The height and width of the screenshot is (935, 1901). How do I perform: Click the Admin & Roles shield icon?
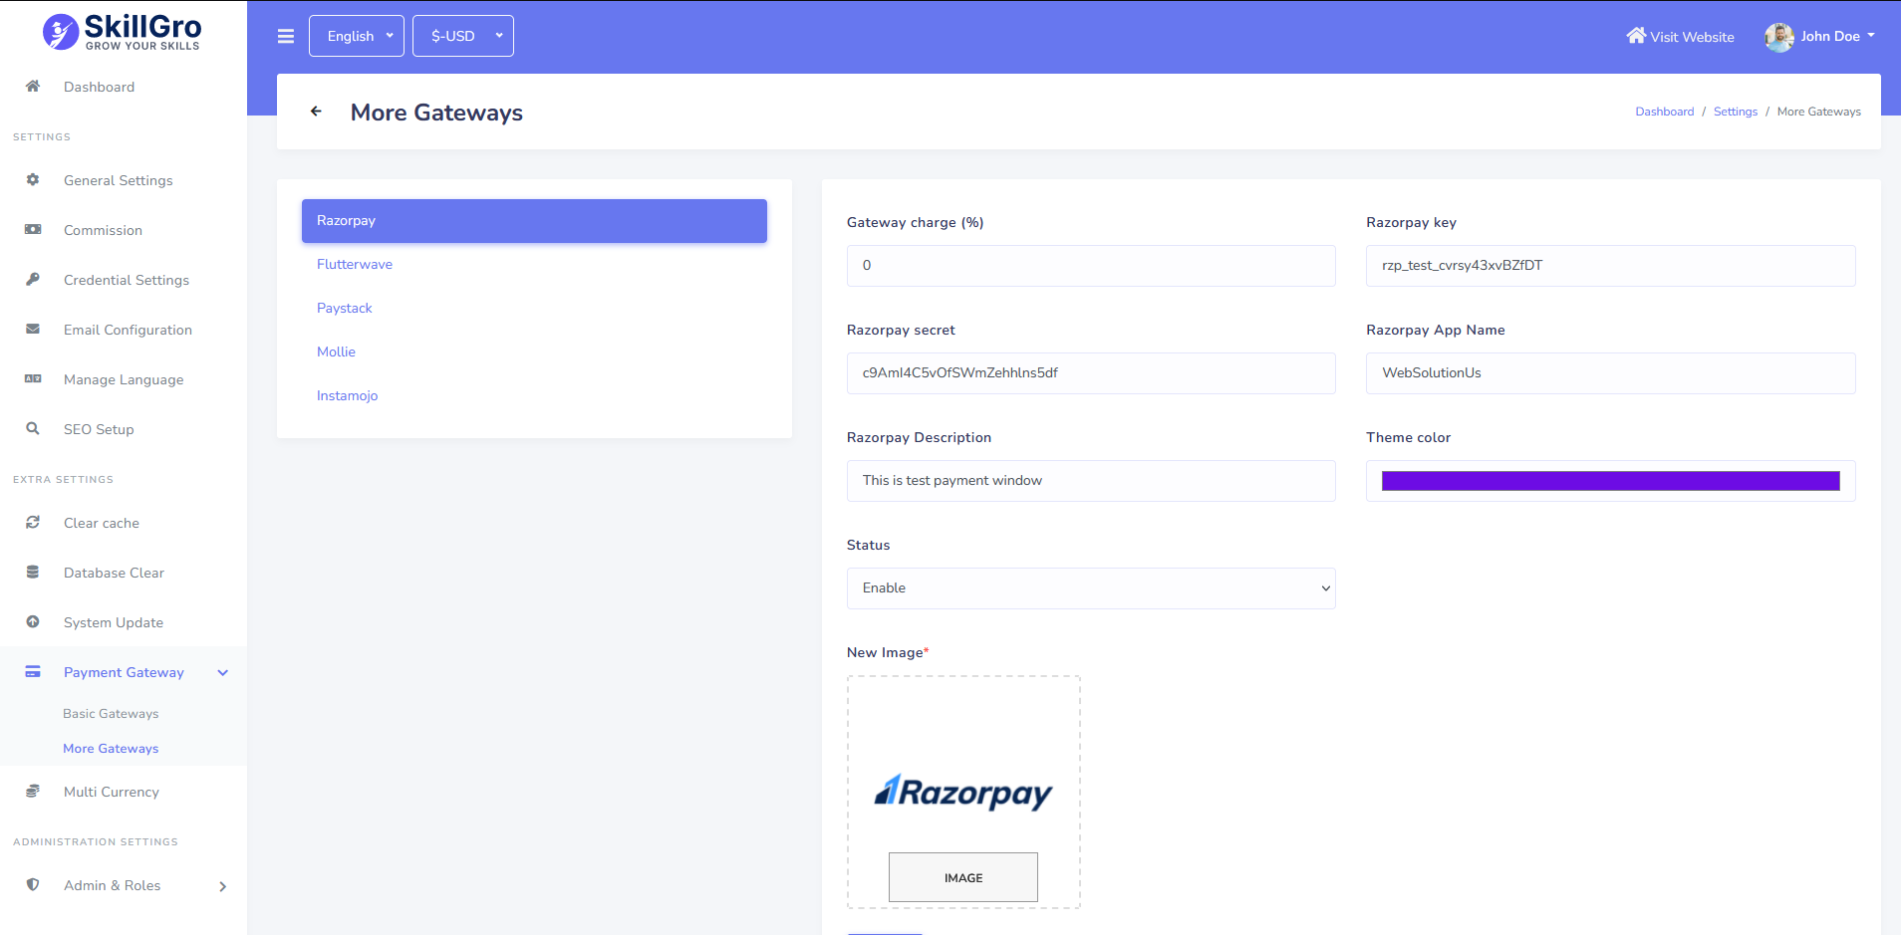(33, 884)
